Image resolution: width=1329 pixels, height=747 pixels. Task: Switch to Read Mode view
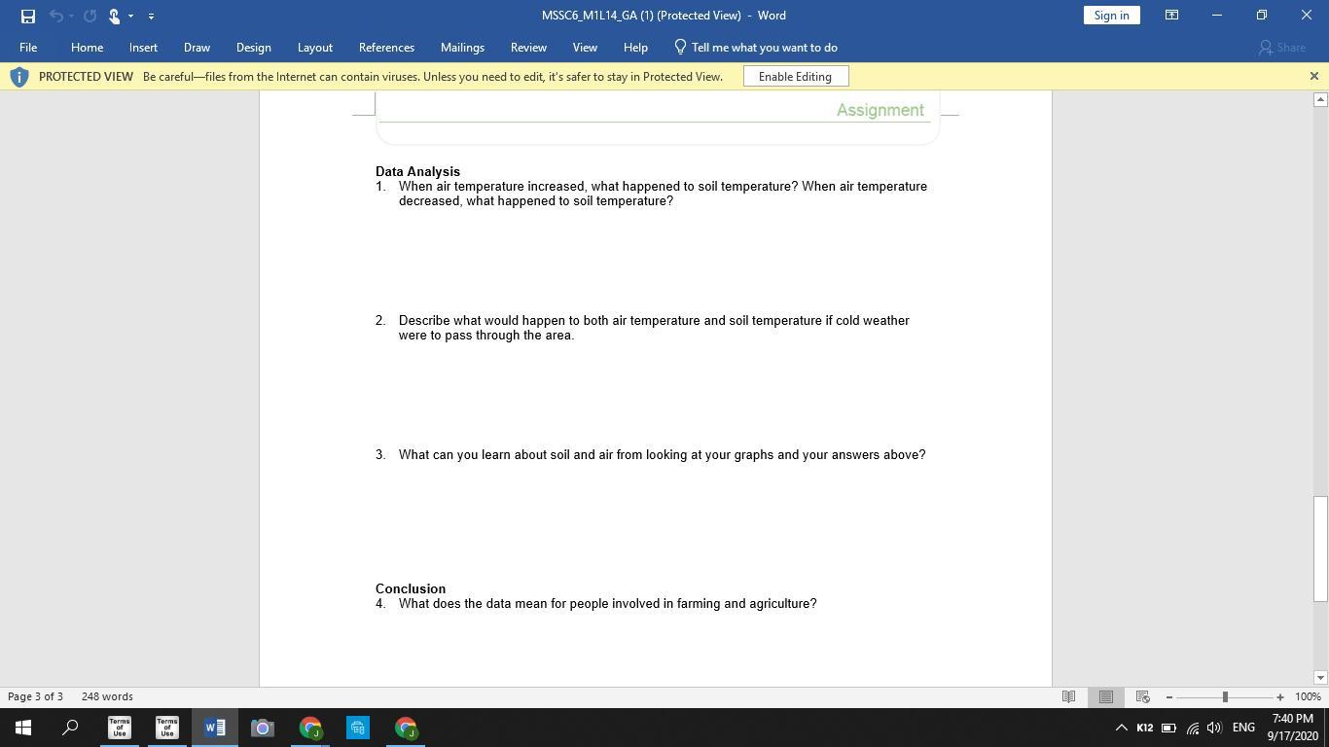coord(1068,696)
